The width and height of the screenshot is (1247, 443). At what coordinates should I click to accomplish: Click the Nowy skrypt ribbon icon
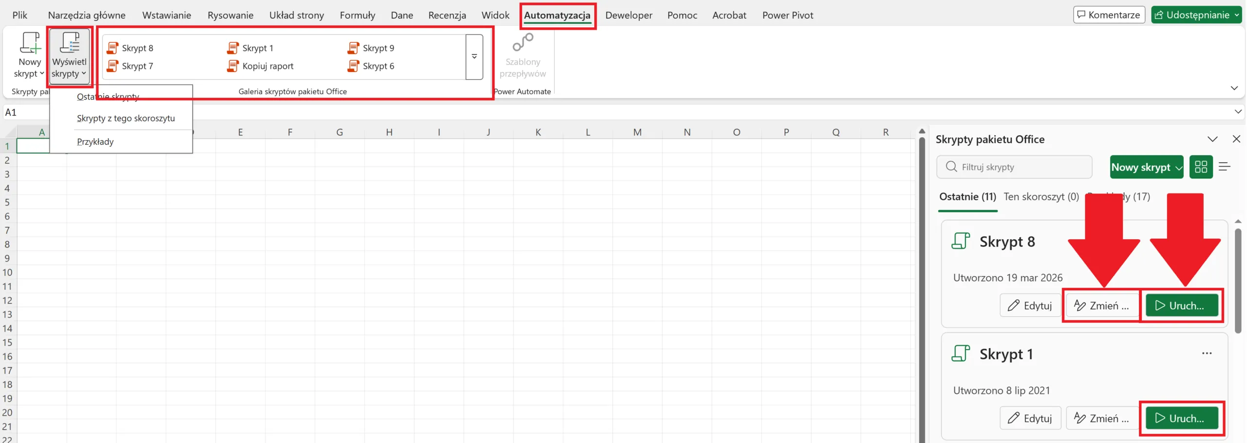(x=29, y=44)
